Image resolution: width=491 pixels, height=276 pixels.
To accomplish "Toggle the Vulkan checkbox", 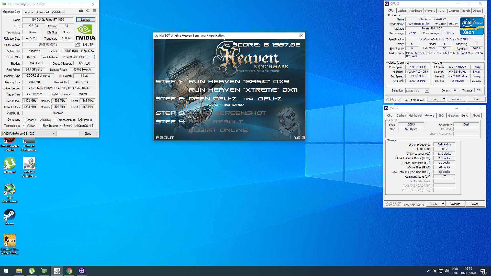I will coord(24,126).
